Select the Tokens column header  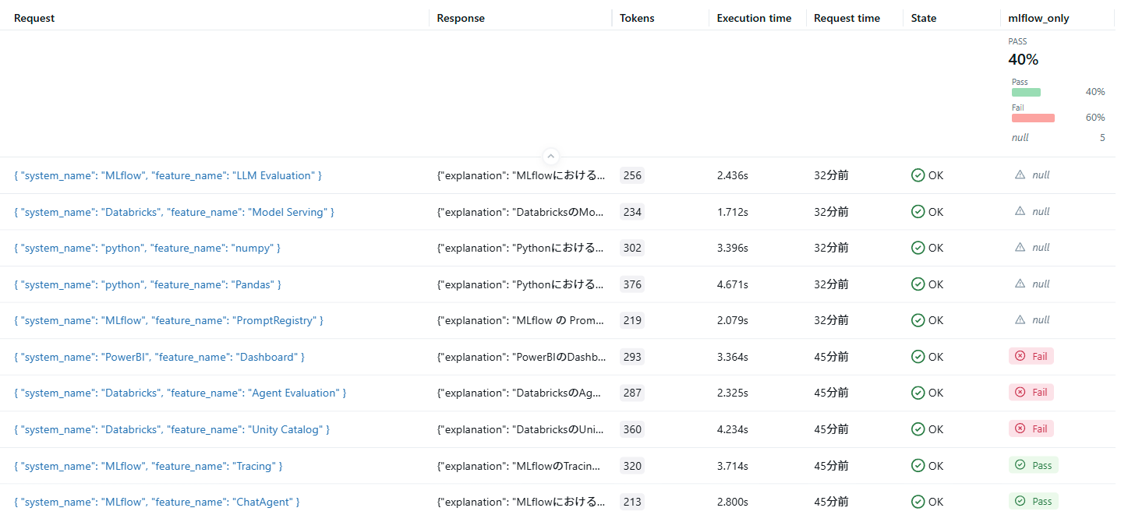[637, 18]
